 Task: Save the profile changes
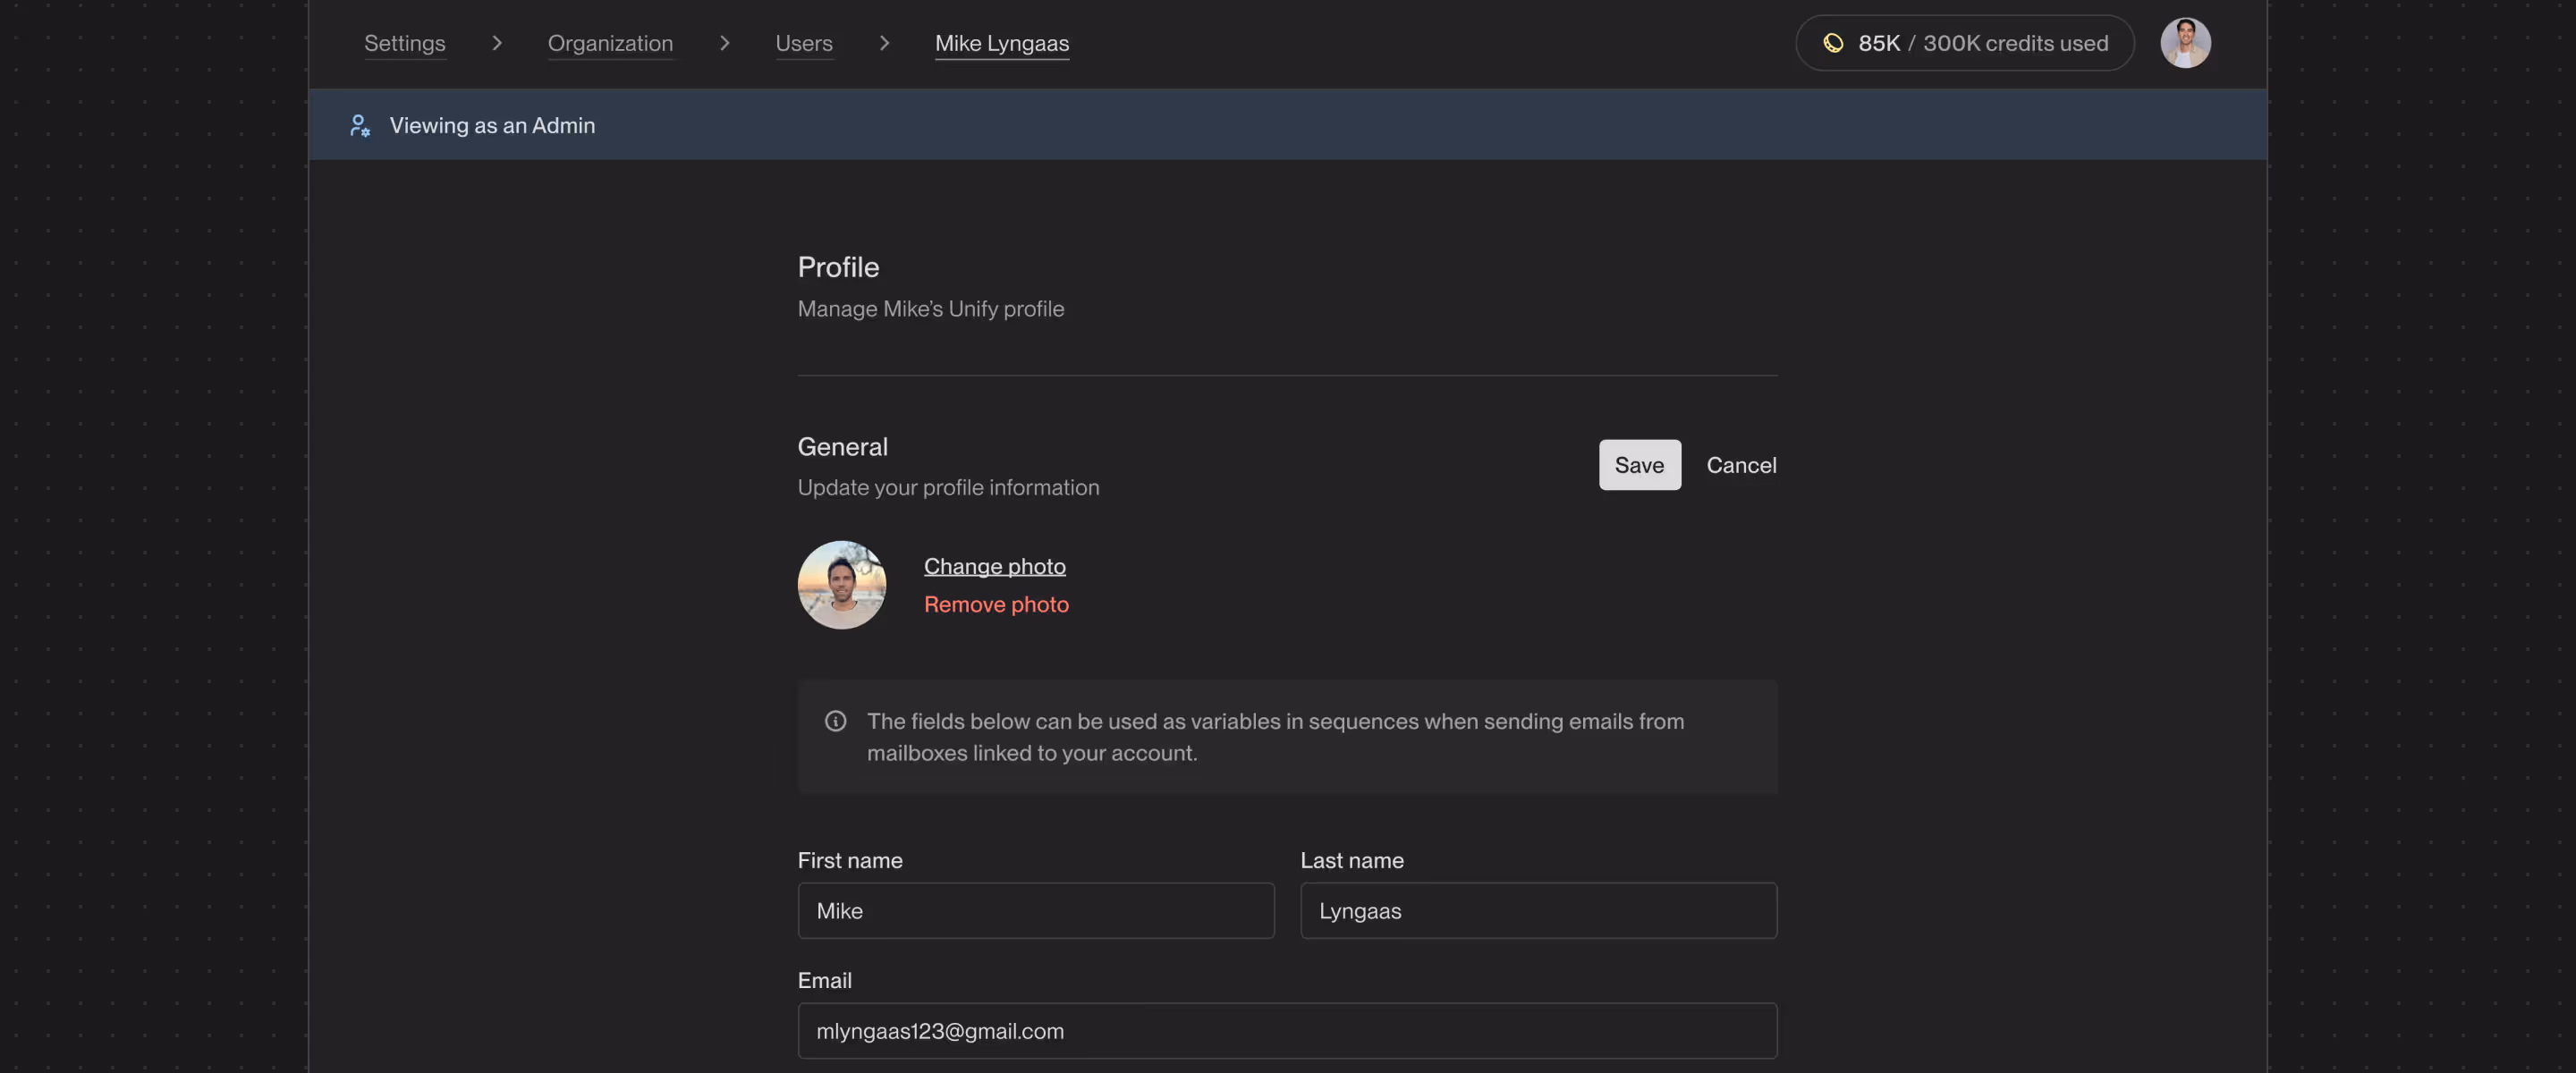point(1638,465)
